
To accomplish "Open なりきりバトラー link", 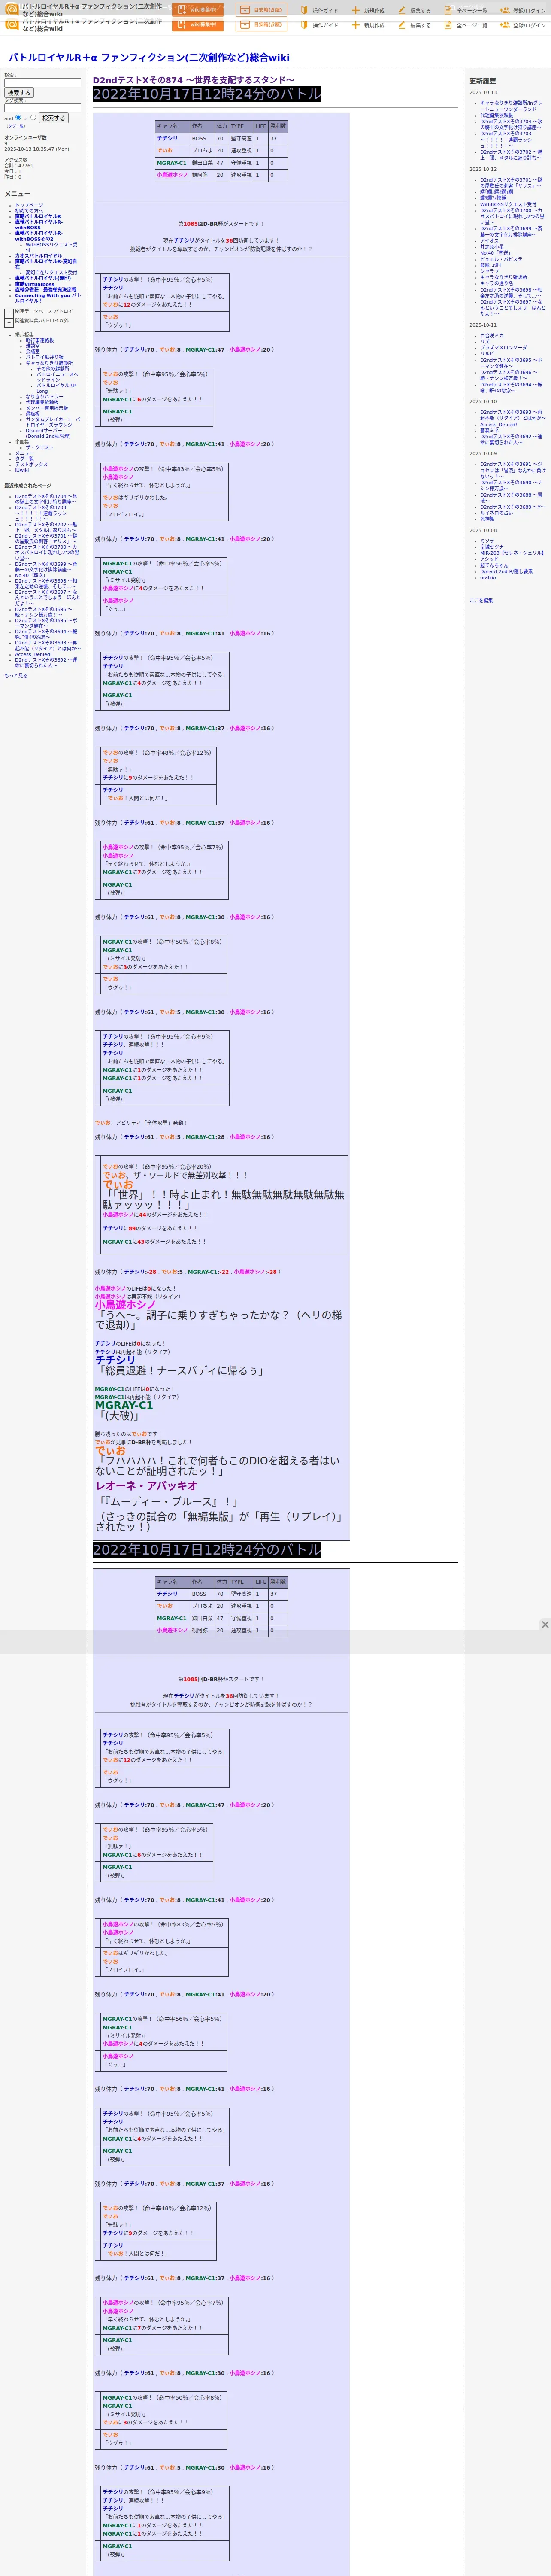I will tap(44, 397).
